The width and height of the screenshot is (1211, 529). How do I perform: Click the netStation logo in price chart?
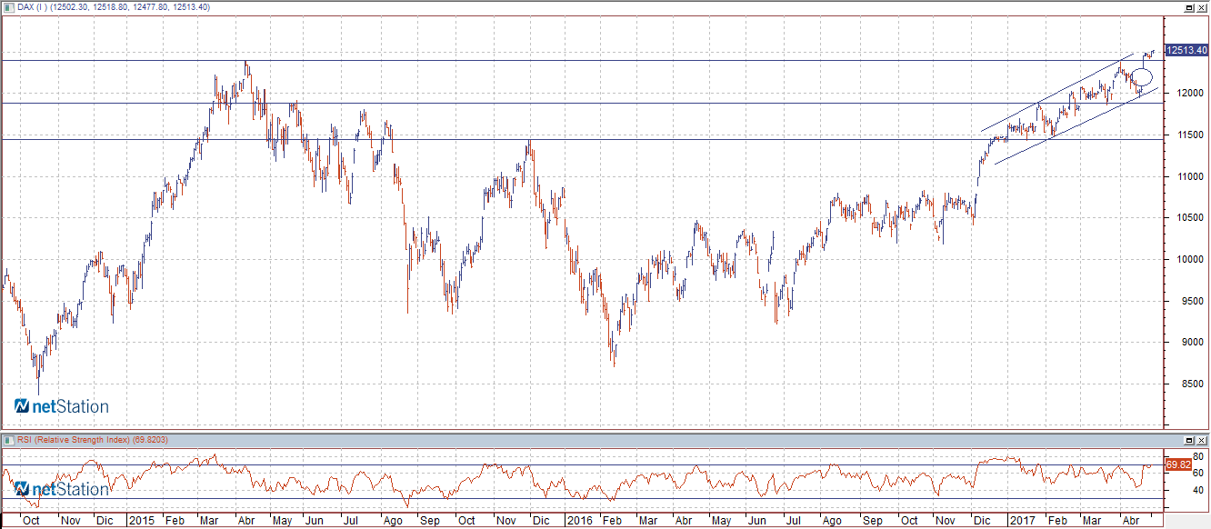point(62,406)
